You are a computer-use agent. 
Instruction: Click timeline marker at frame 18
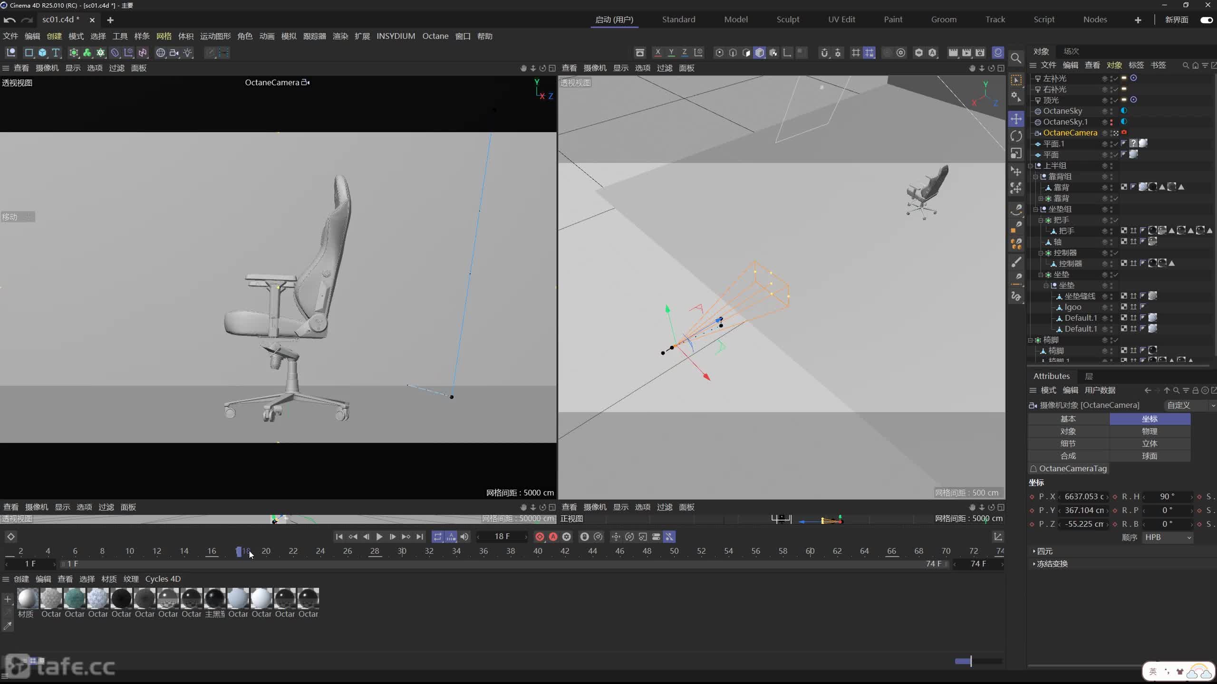coord(240,551)
